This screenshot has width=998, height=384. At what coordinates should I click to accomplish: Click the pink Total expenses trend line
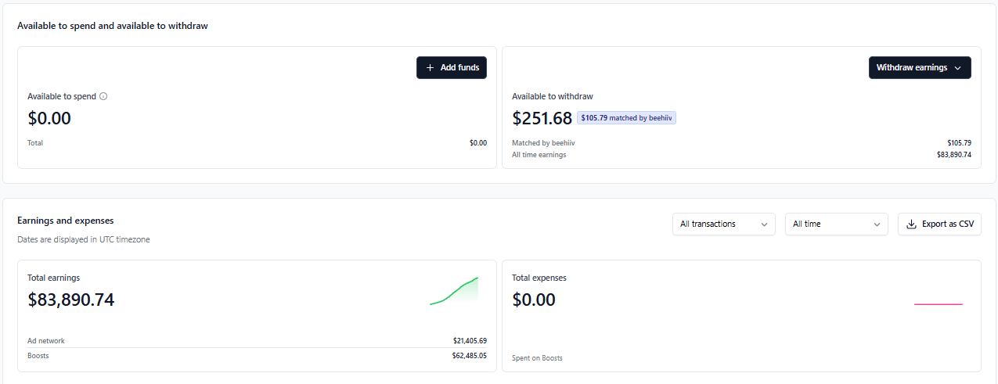[x=938, y=304]
